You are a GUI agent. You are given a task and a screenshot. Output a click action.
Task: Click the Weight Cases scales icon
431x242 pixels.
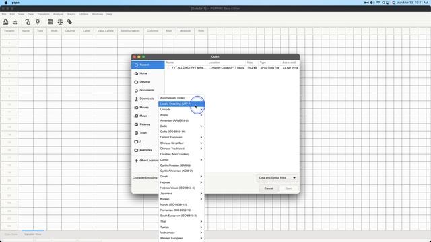60,22
